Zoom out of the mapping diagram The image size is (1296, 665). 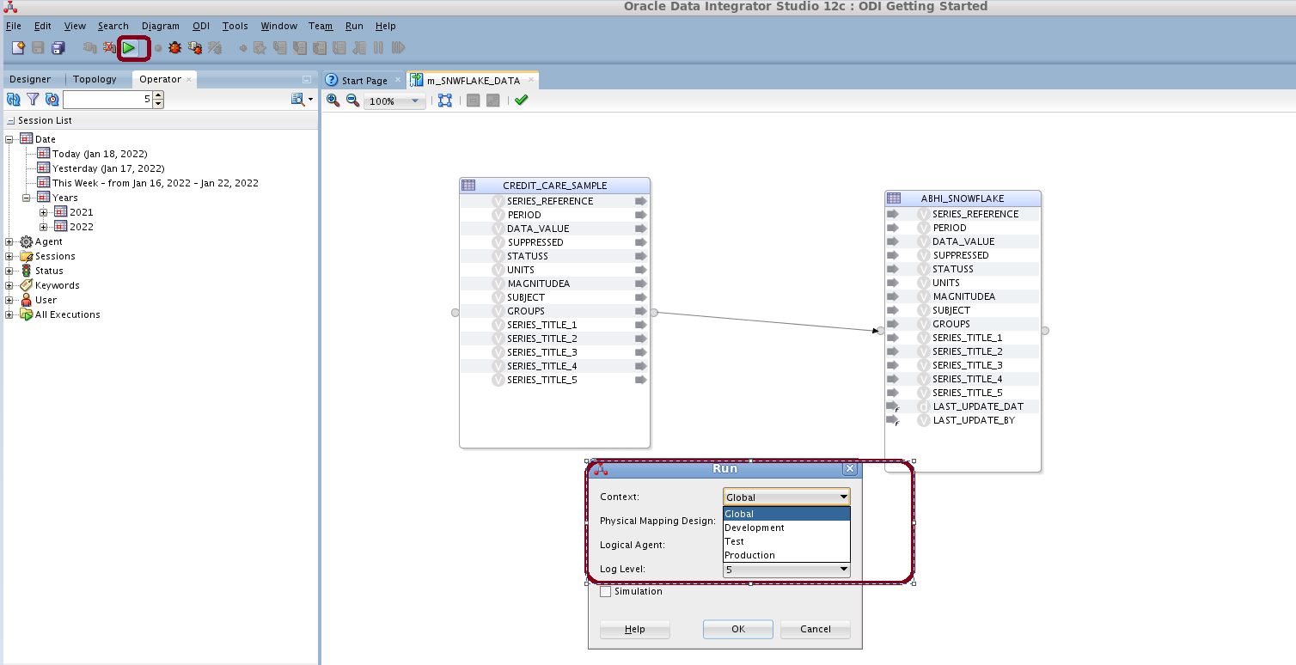(x=352, y=101)
